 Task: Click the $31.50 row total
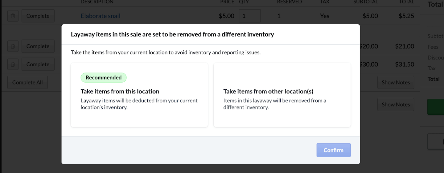(x=405, y=65)
